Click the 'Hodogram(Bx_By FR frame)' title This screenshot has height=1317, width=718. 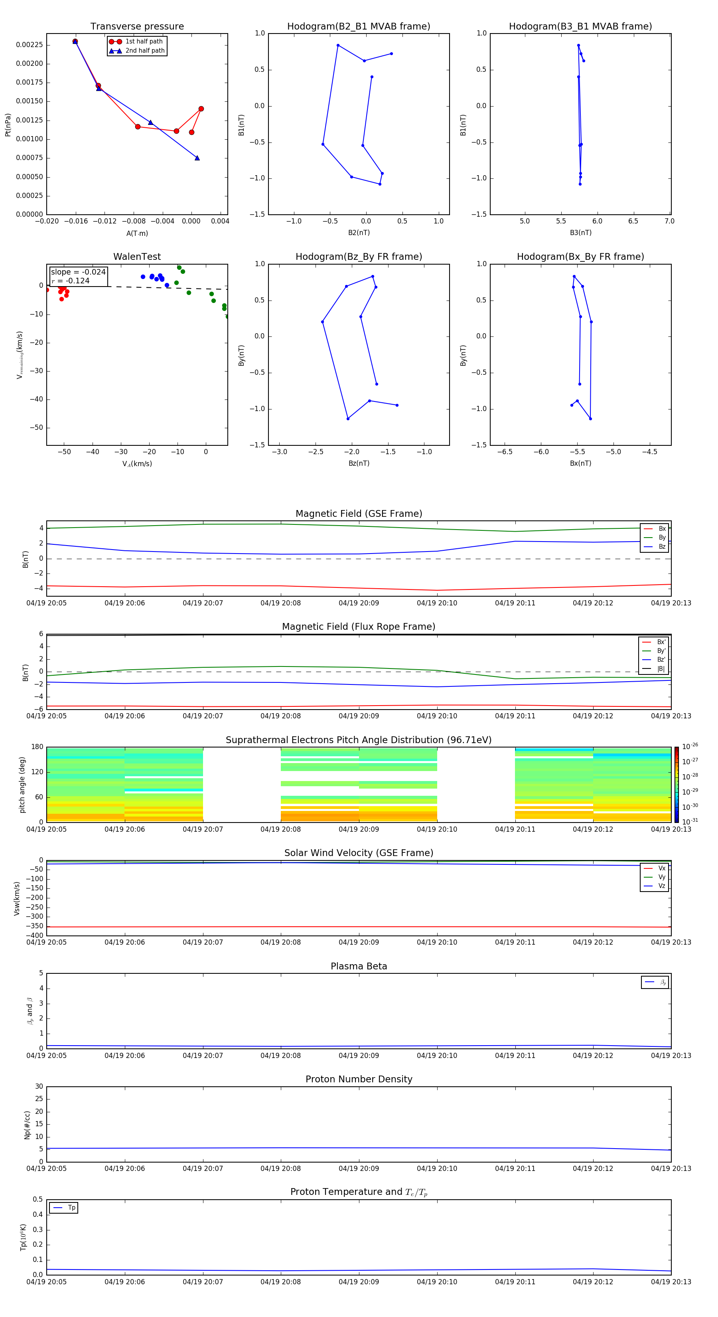tap(580, 257)
